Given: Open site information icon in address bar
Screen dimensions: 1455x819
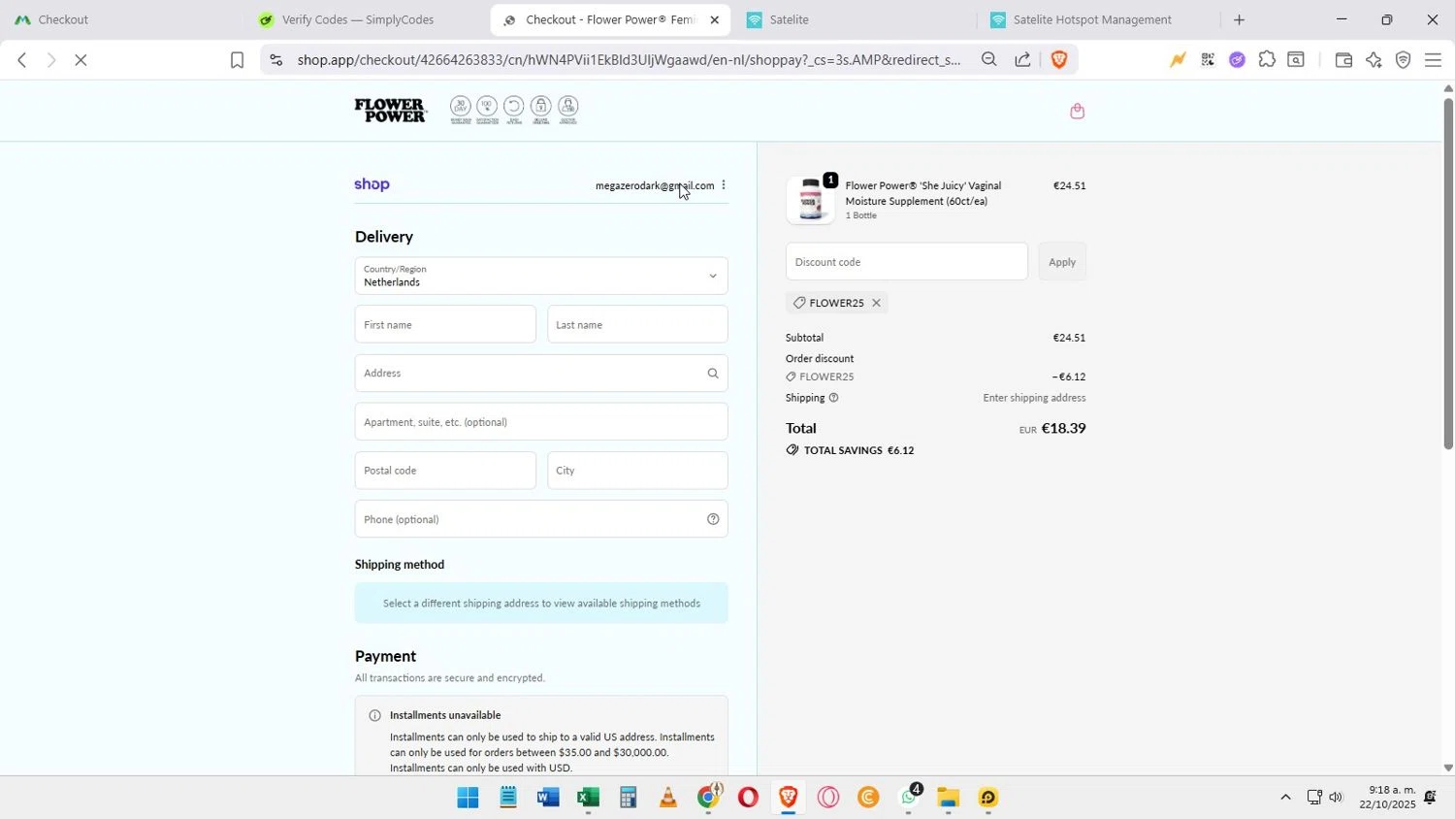Looking at the screenshot, I should tap(276, 60).
